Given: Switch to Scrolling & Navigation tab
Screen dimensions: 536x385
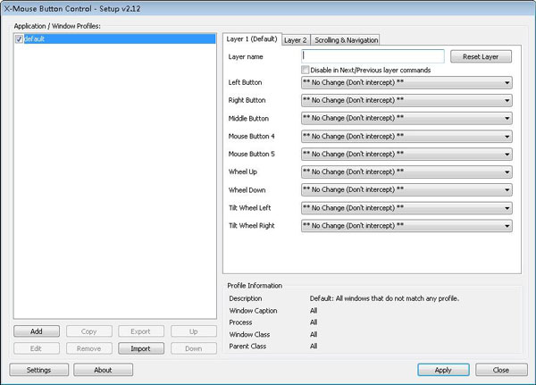Looking at the screenshot, I should point(346,40).
